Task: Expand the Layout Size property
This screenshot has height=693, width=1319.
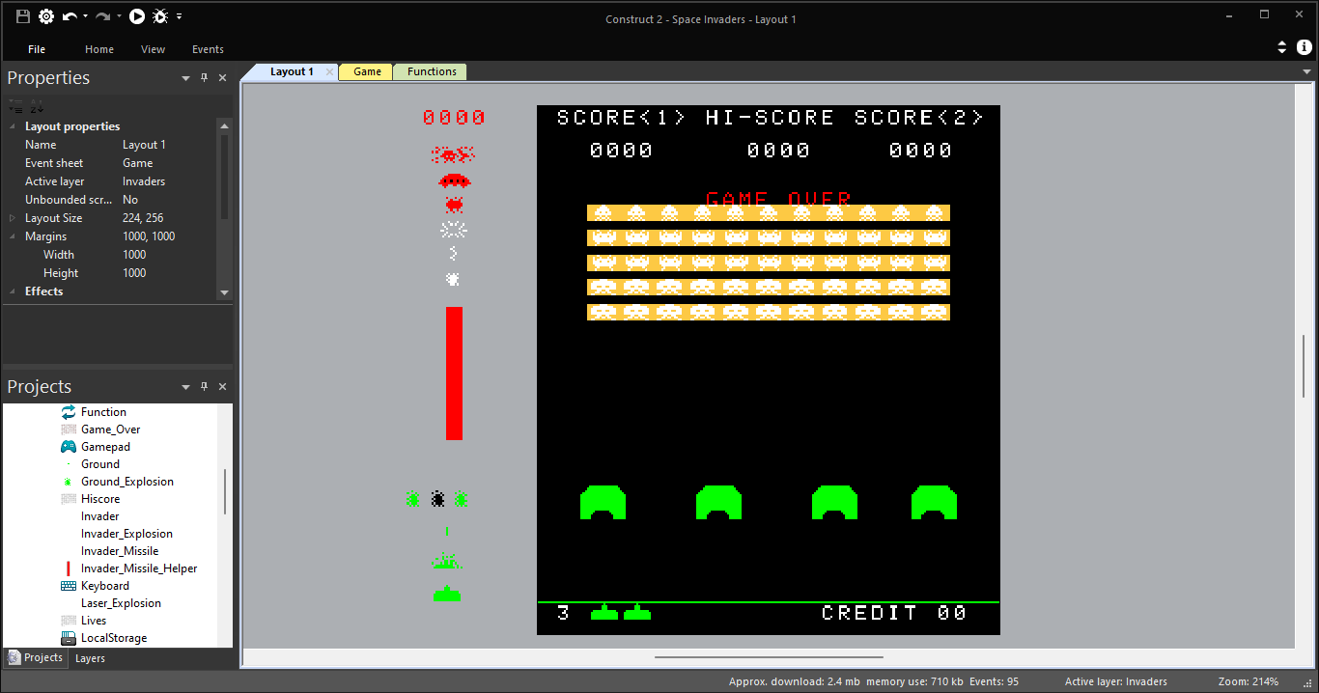Action: (x=13, y=218)
